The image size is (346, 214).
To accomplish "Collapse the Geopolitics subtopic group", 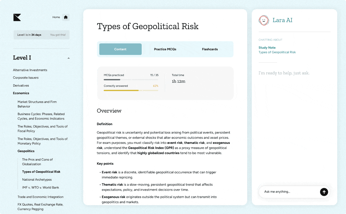I will tap(26, 151).
